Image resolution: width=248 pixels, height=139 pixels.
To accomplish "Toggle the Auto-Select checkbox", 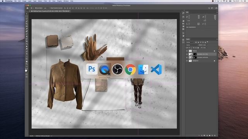I will [36, 8].
